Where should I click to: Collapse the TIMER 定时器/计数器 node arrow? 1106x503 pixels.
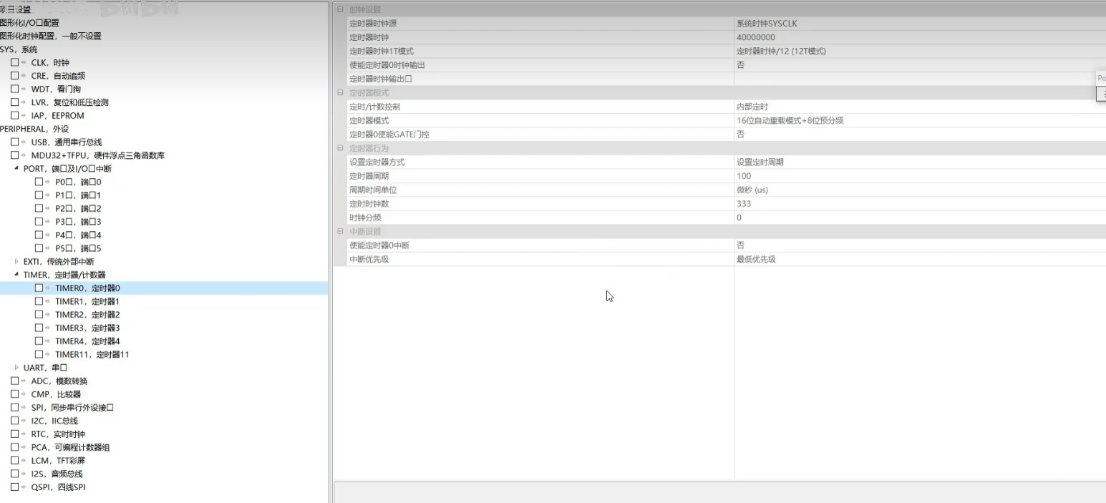point(16,275)
